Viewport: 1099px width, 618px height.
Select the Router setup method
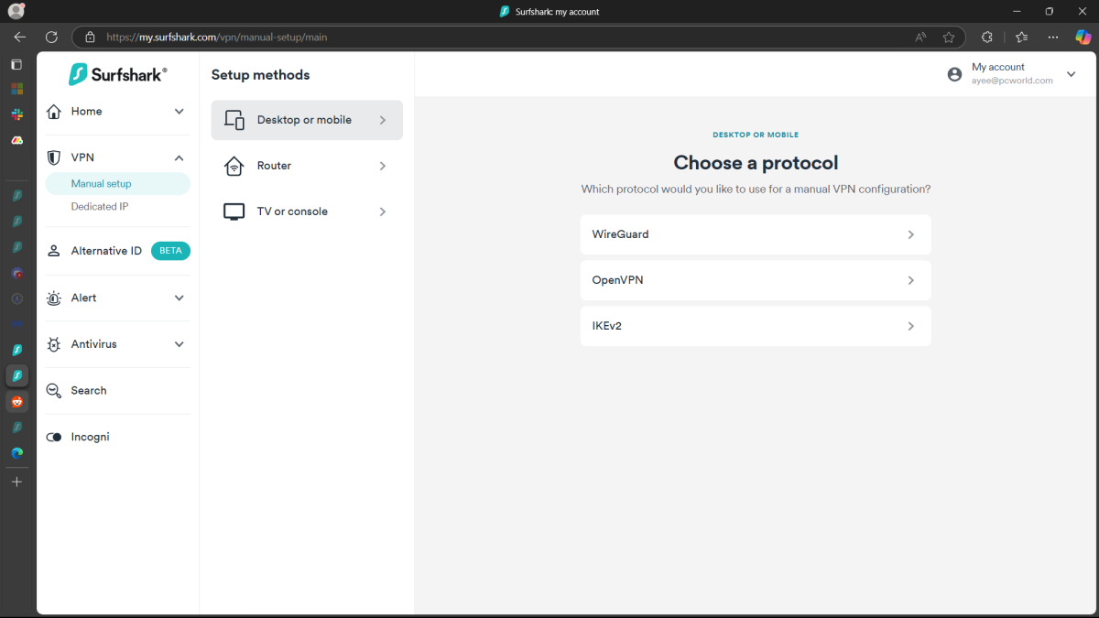click(x=307, y=166)
